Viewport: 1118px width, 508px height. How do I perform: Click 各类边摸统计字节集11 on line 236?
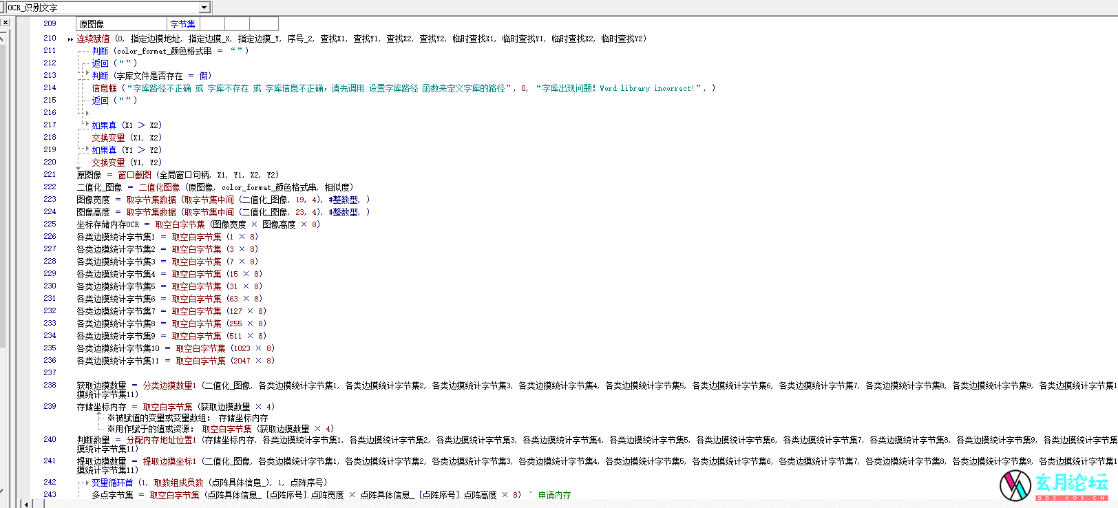(118, 361)
